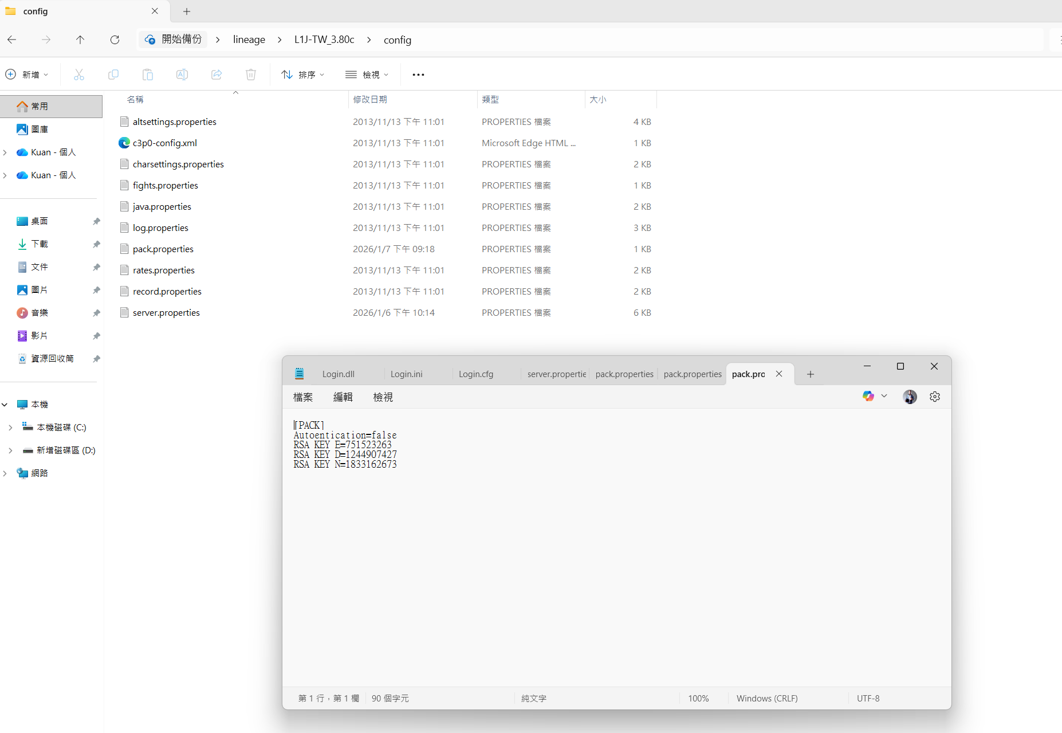The width and height of the screenshot is (1062, 733).
Task: Open a new File Explorer tab
Action: point(187,11)
